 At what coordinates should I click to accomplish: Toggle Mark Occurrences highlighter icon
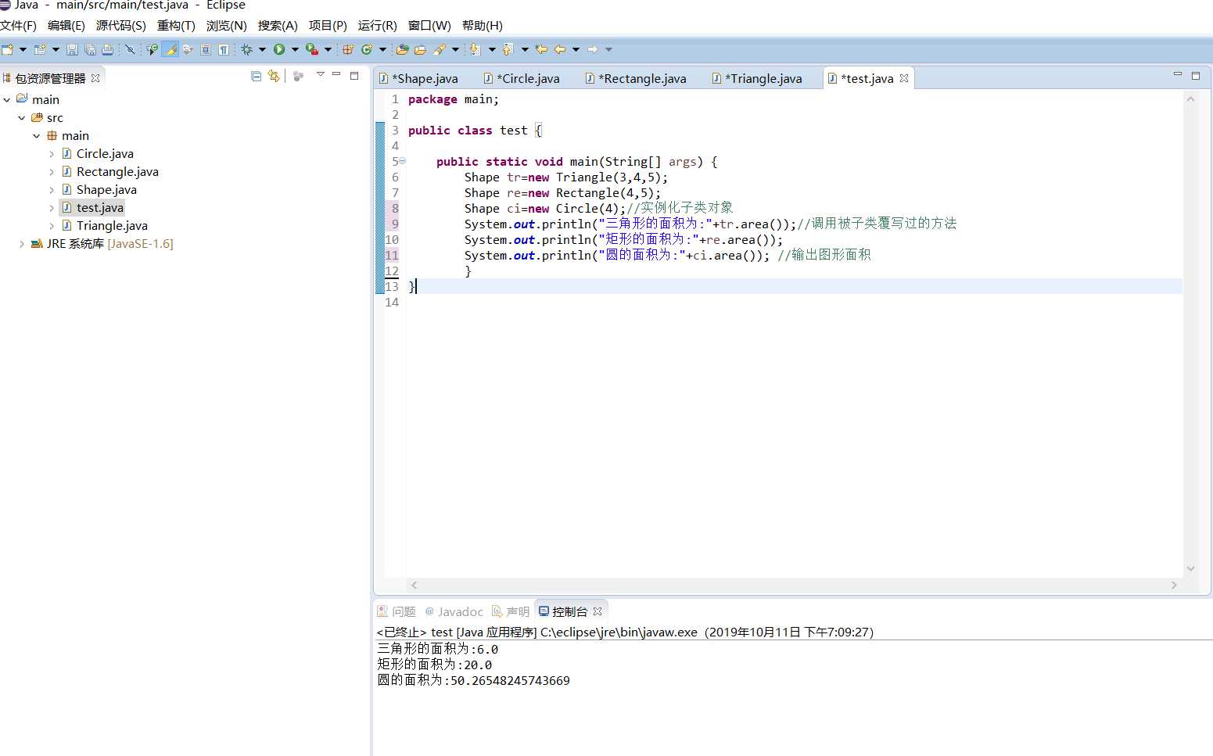(170, 49)
